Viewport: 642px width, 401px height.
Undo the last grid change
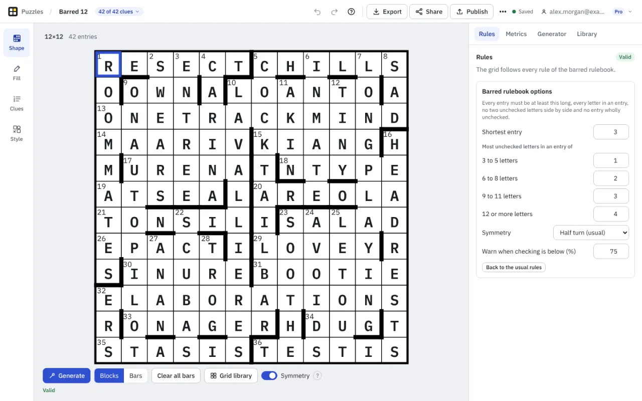[x=317, y=12]
